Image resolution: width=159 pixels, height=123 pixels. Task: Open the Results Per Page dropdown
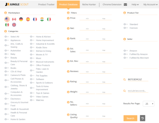point(148,104)
